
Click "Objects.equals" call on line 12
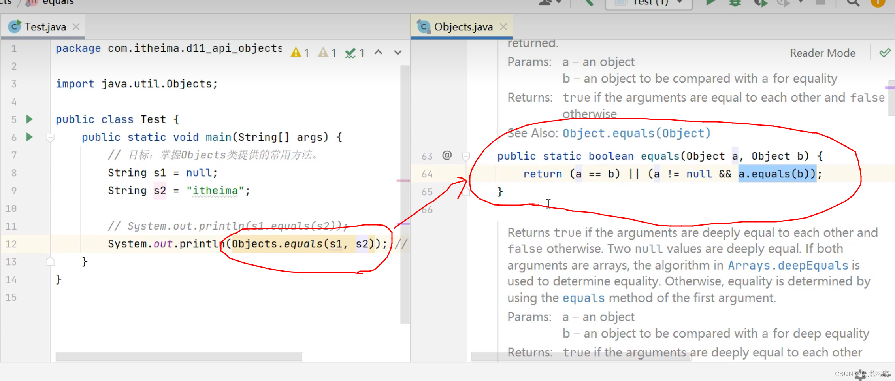[x=277, y=244]
